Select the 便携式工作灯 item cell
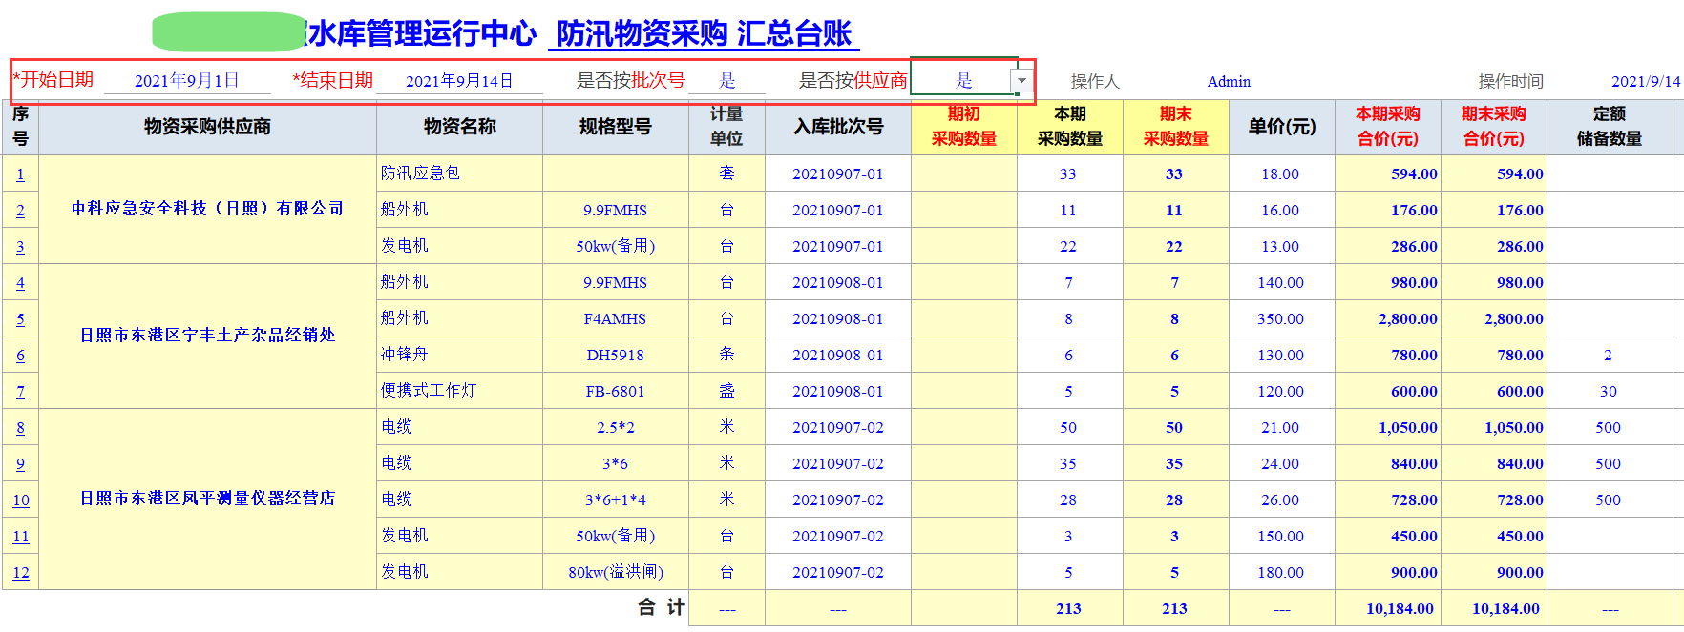The width and height of the screenshot is (1684, 632). pyautogui.click(x=429, y=391)
